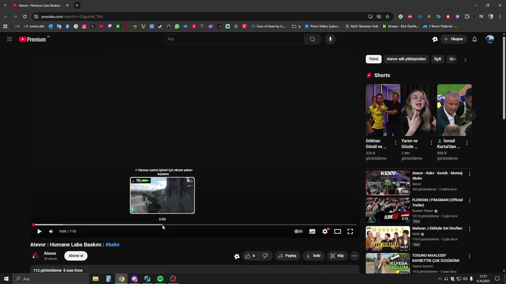Viewport: 506px width, 284px height.
Task: Open player settings gear icon
Action: tap(325, 232)
